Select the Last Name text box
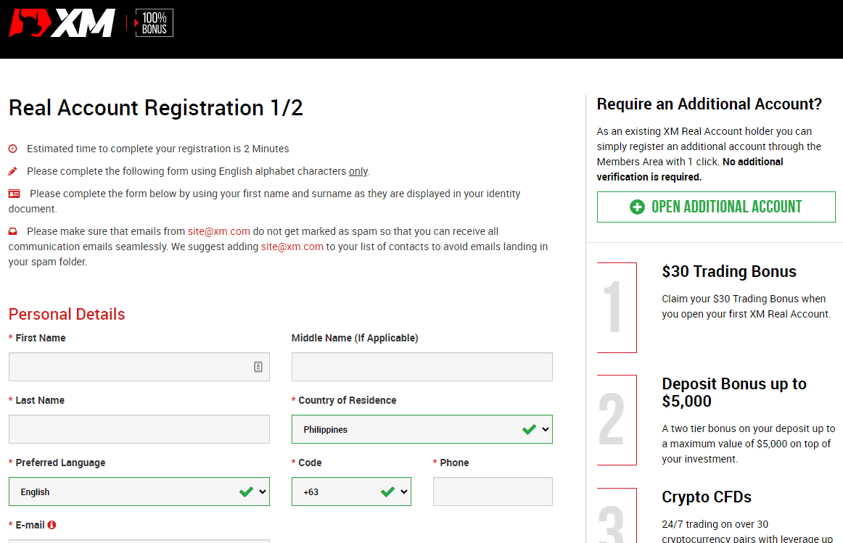Image resolution: width=843 pixels, height=543 pixels. (x=139, y=429)
